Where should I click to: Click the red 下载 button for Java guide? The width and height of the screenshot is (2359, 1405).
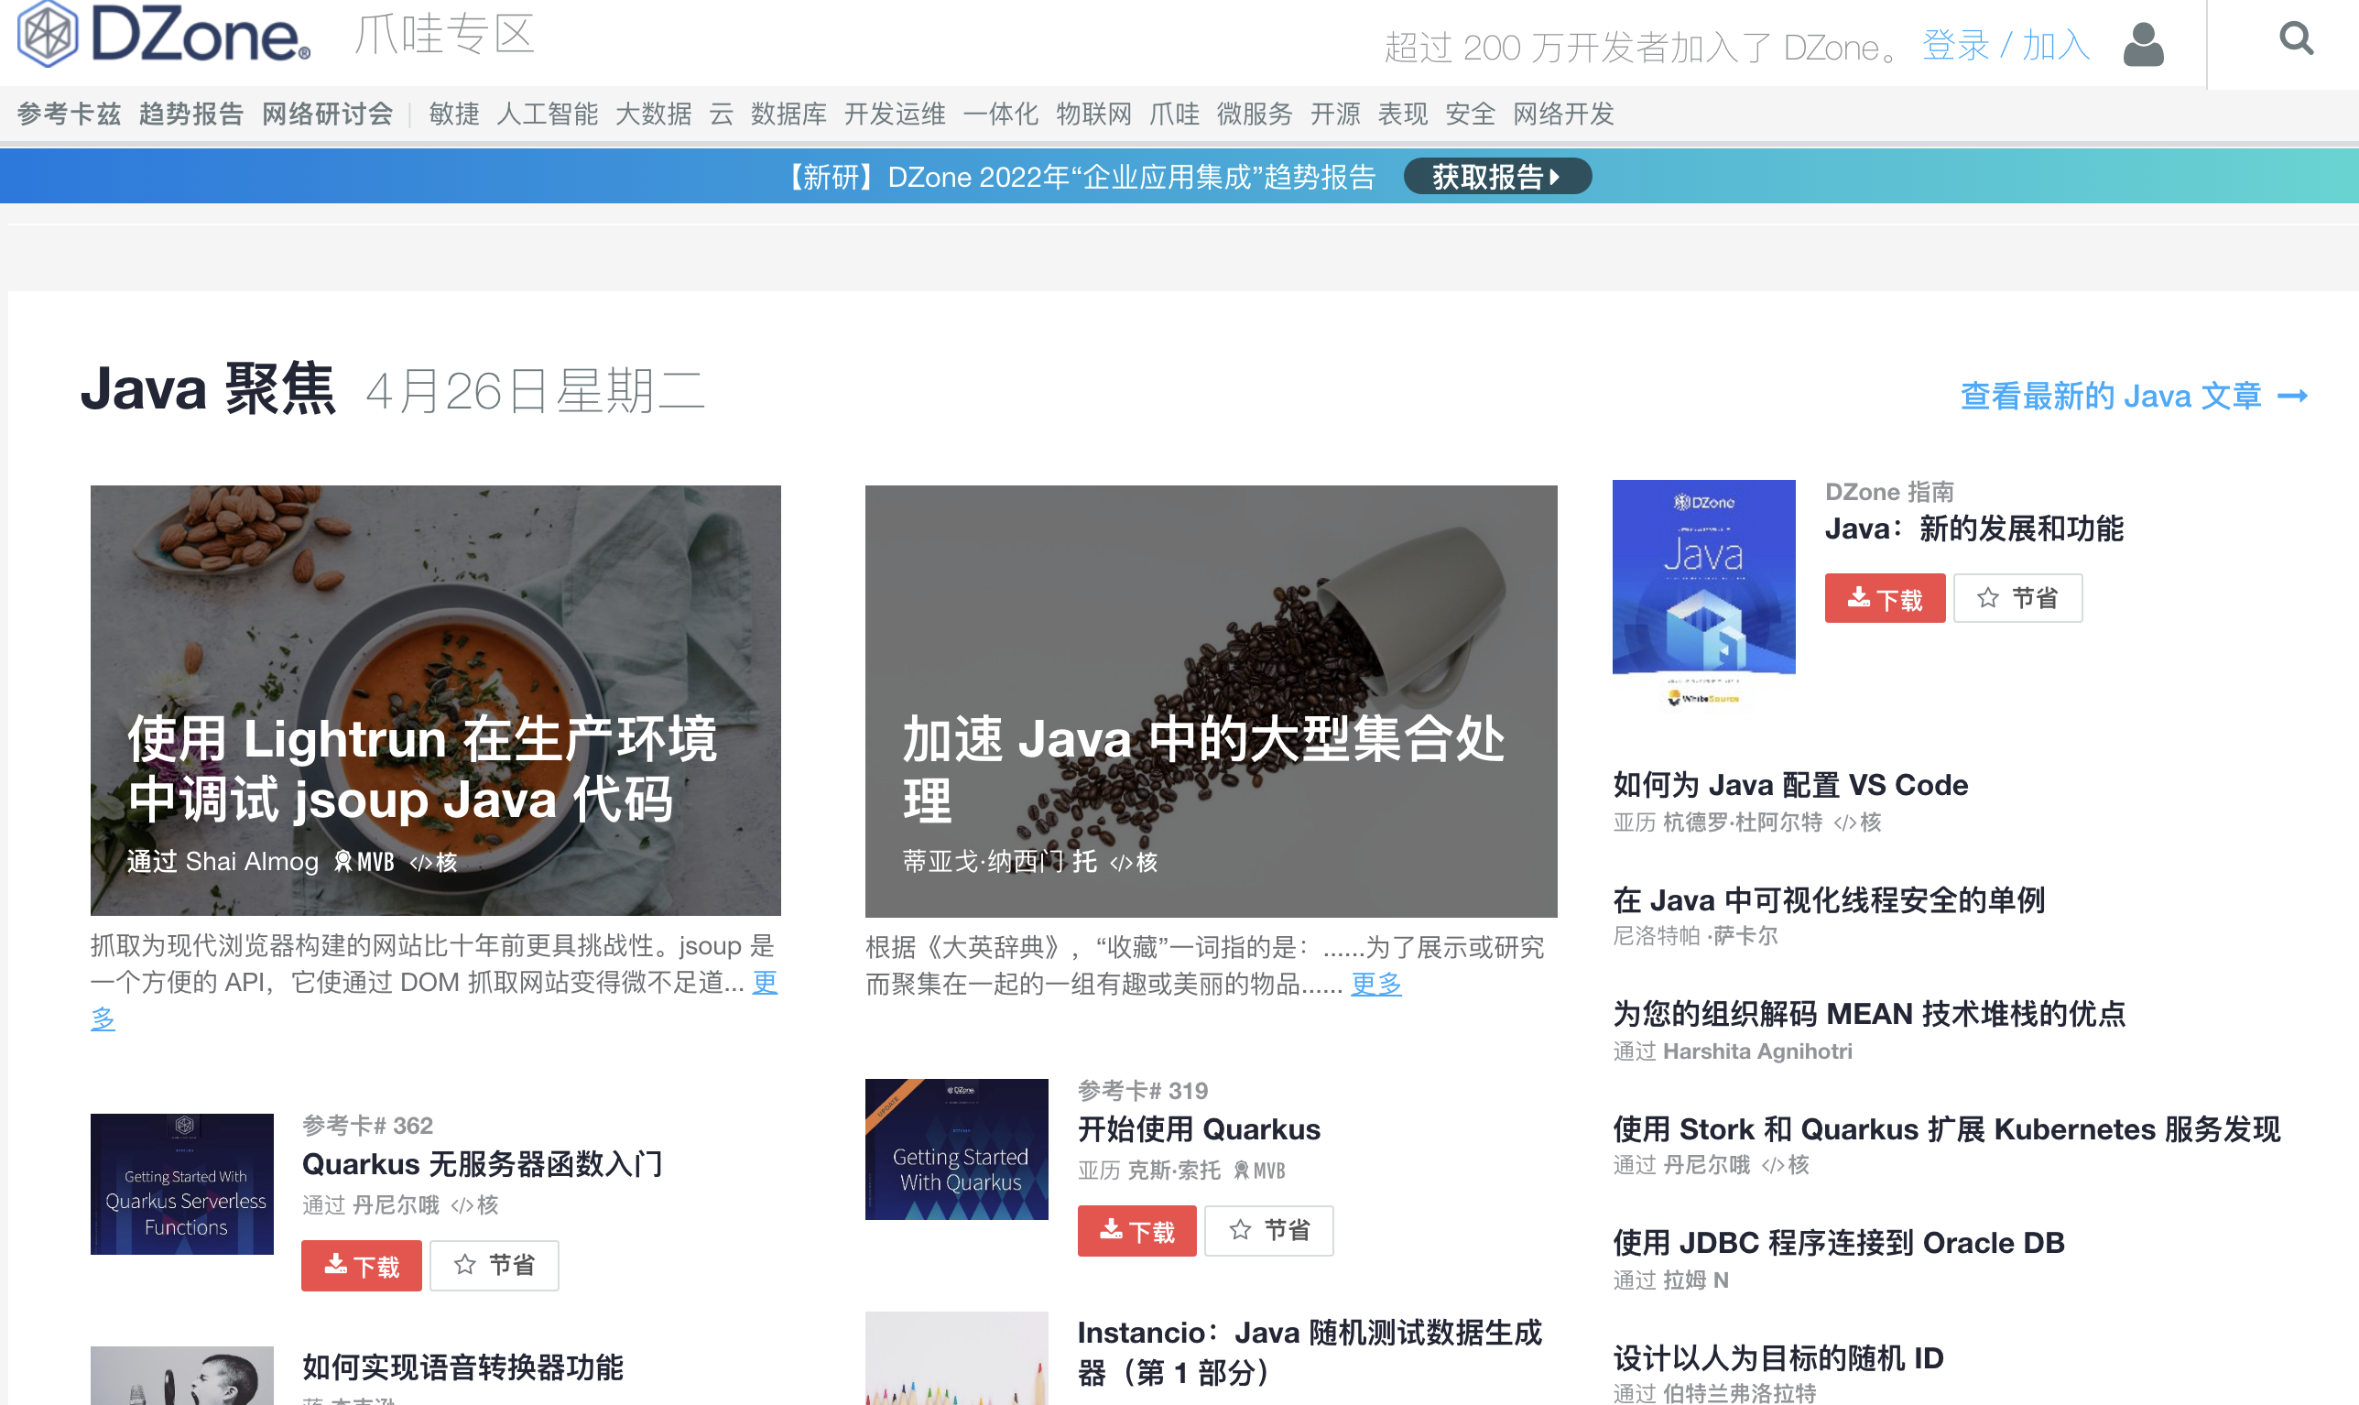point(1884,598)
